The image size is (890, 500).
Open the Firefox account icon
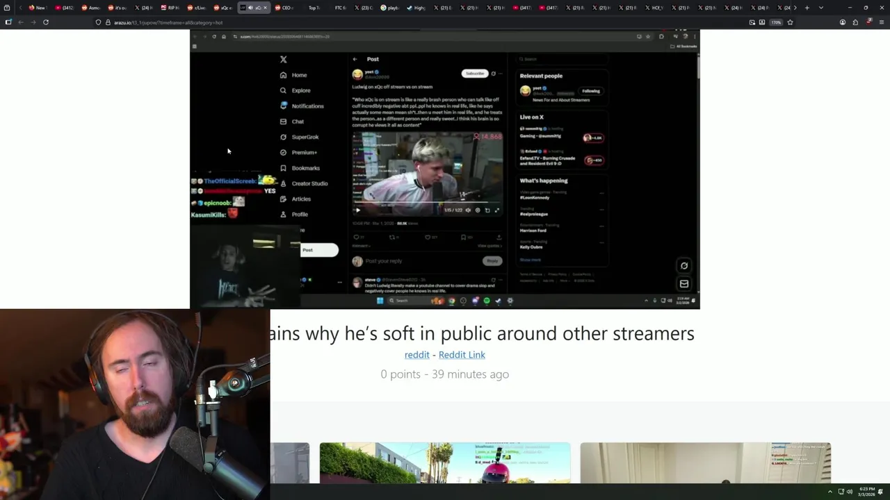pos(843,22)
